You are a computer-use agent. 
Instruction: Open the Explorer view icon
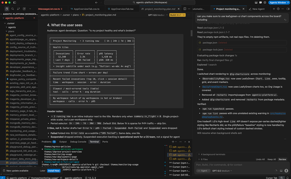pos(7,9)
